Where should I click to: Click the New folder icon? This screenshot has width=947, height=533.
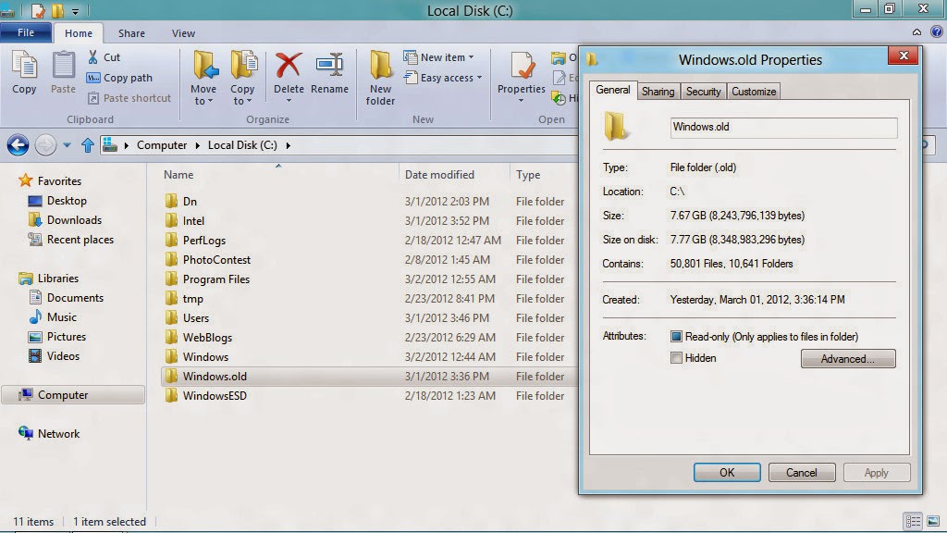tap(380, 66)
